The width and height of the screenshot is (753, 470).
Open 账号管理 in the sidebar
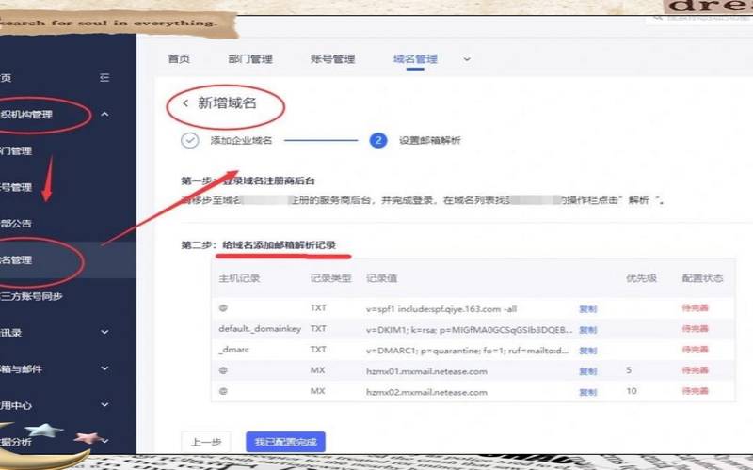16,187
